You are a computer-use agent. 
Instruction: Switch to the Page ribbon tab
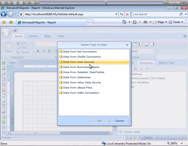(47, 36)
